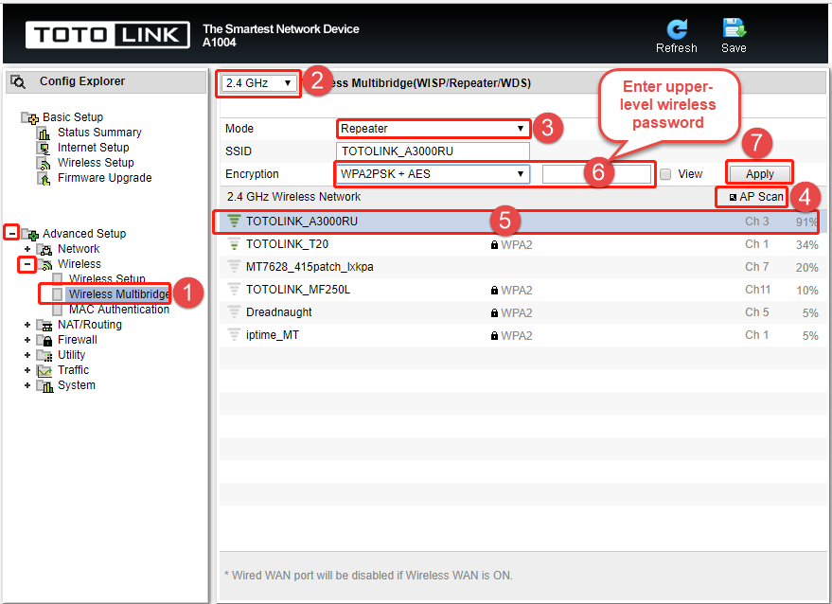Open the Encryption dropdown showing WPA2PSK + AES
This screenshot has width=832, height=604.
[433, 174]
